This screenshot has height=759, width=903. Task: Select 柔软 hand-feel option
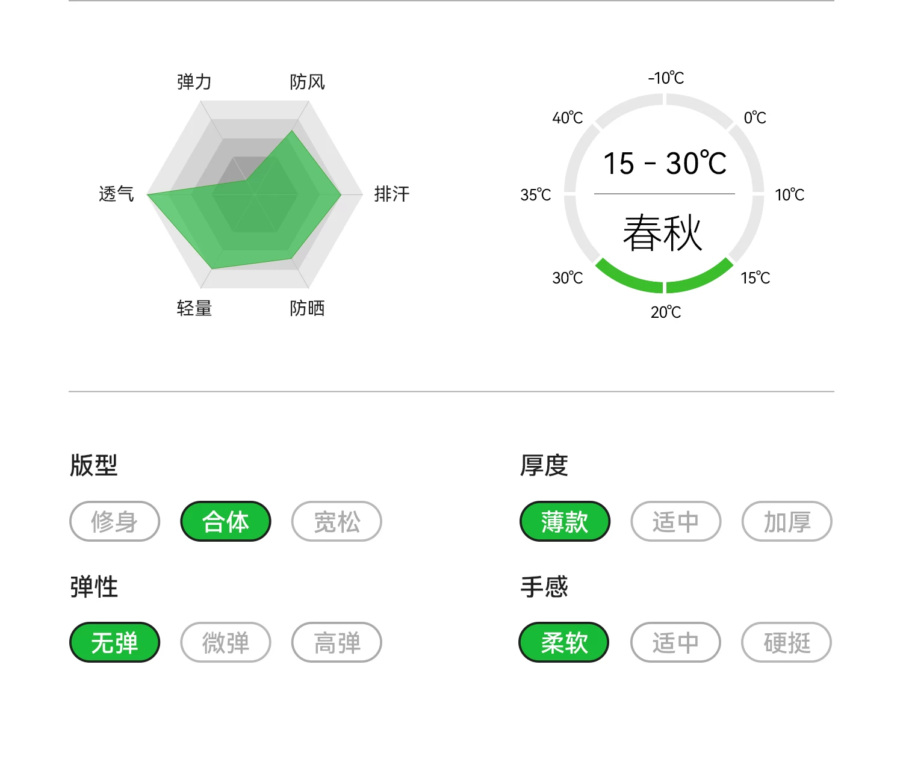(564, 642)
